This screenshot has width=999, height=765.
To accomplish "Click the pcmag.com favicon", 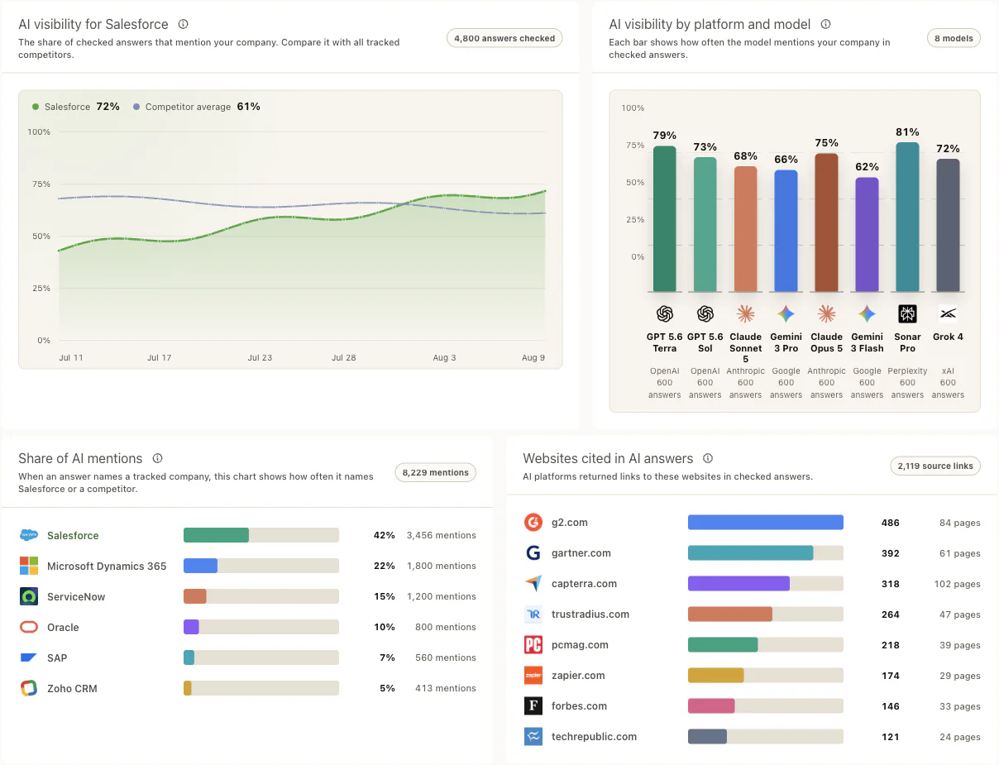I will pos(533,645).
